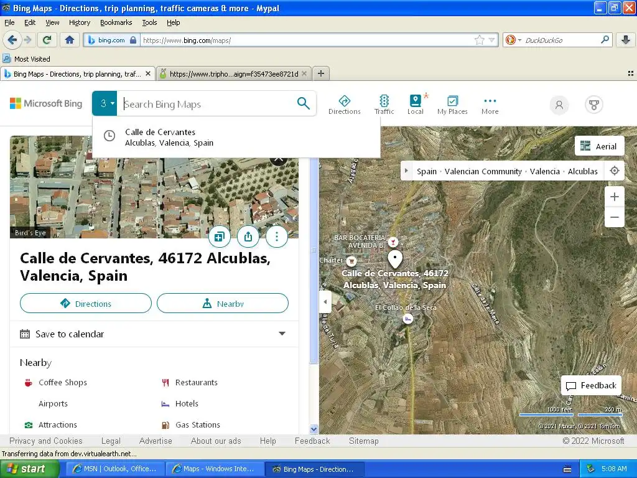This screenshot has height=478, width=637.
Task: Select the Hotels nearby link
Action: pyautogui.click(x=187, y=403)
